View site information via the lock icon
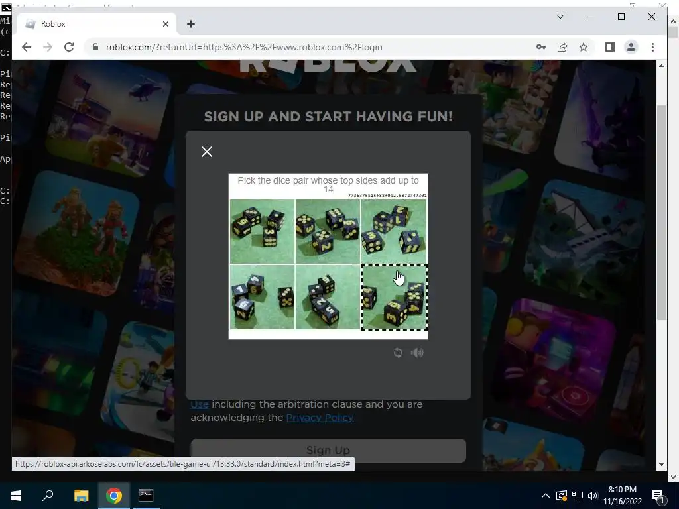The width and height of the screenshot is (679, 509). (95, 47)
